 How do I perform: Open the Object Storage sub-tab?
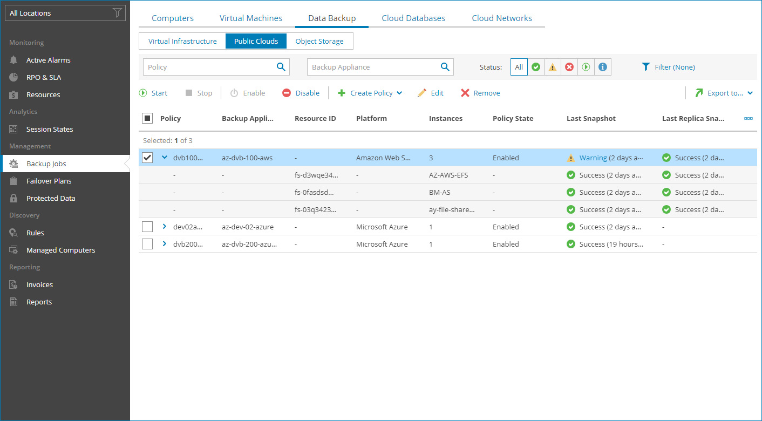[x=319, y=41]
